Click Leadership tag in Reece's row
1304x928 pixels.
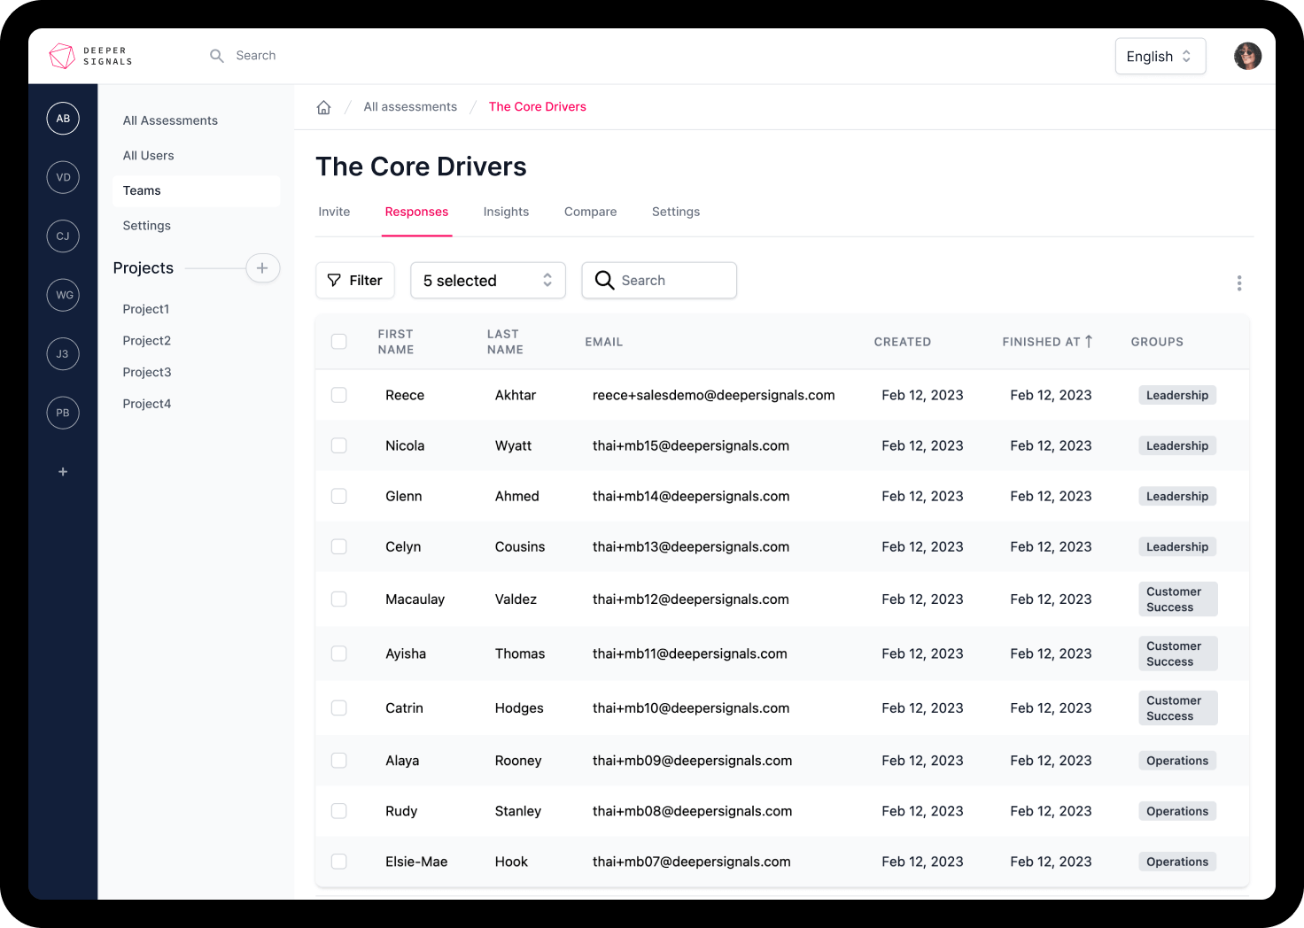[1177, 395]
